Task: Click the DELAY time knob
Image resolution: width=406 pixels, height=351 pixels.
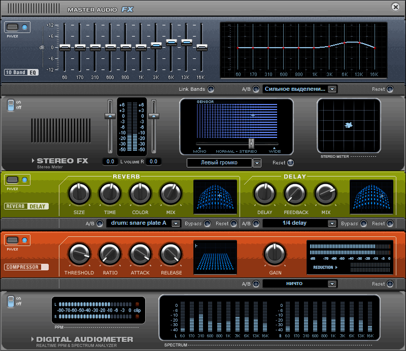Action: [264, 194]
